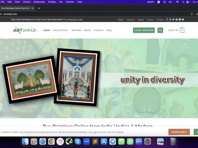
Task: Open the History menu
Action: pyautogui.click(x=27, y=2)
